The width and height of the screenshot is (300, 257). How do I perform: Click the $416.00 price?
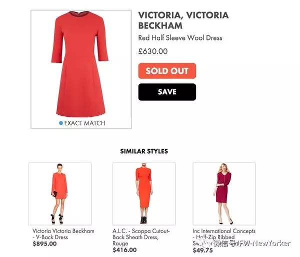(124, 250)
